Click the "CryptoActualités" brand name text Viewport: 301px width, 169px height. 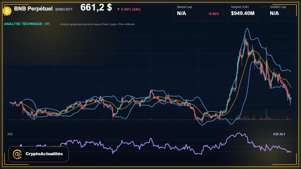click(x=44, y=154)
